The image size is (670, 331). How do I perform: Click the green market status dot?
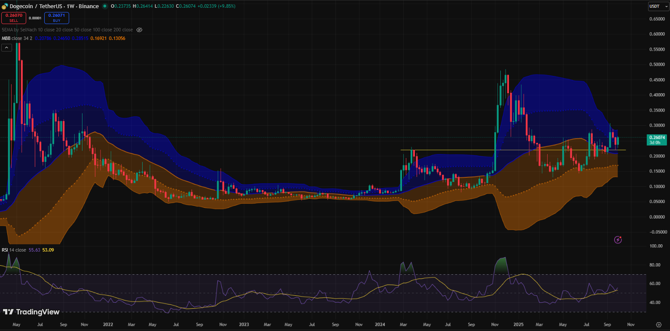(105, 6)
